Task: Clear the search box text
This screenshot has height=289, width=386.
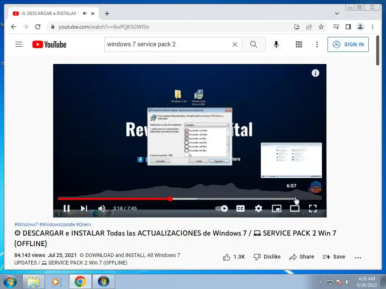Action: pyautogui.click(x=235, y=44)
